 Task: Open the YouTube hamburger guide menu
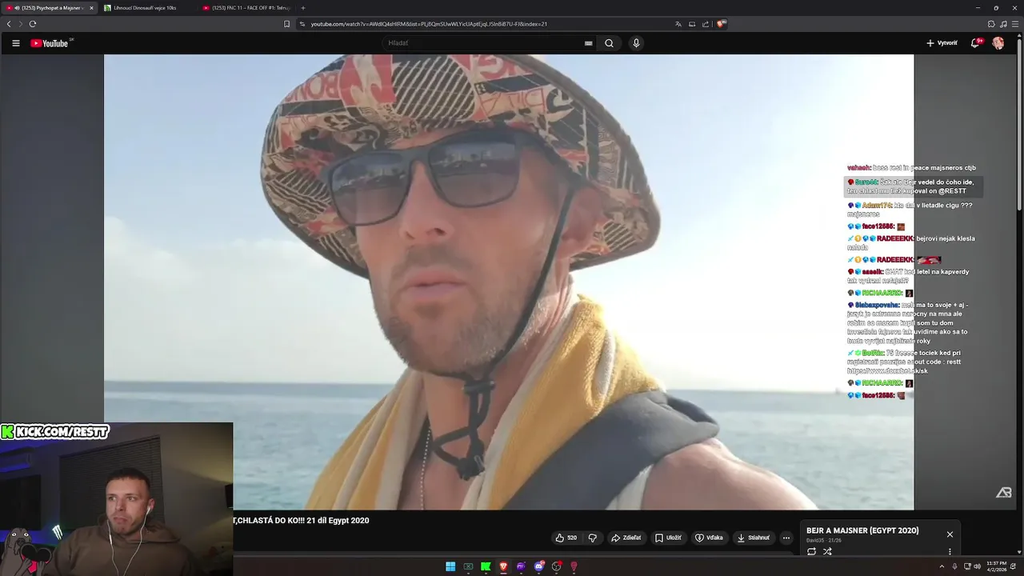(15, 43)
